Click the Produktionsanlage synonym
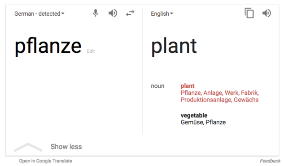The height and width of the screenshot is (166, 284). (x=206, y=100)
